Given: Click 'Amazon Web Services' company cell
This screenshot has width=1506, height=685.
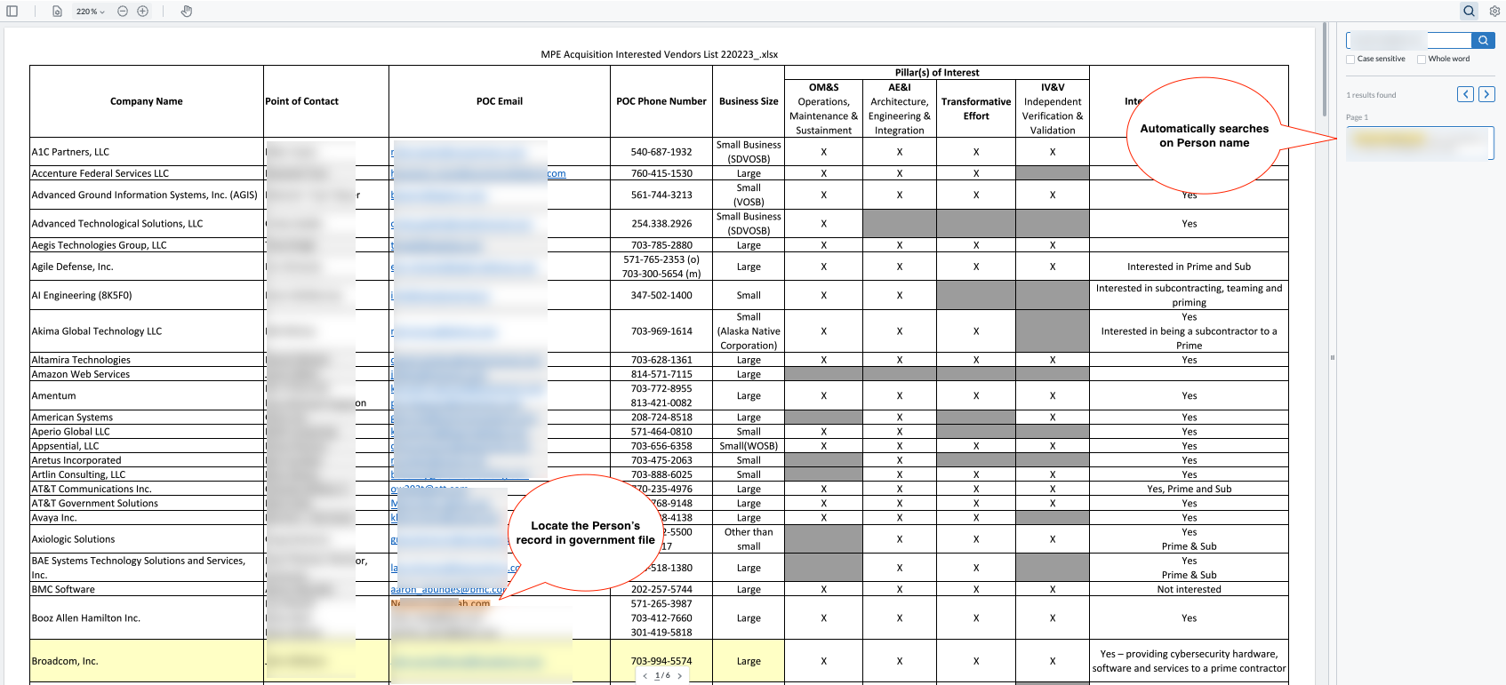Looking at the screenshot, I should click(147, 374).
